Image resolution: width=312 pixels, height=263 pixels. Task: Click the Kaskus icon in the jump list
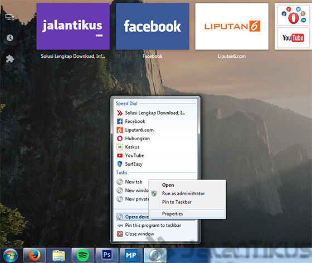(120, 147)
